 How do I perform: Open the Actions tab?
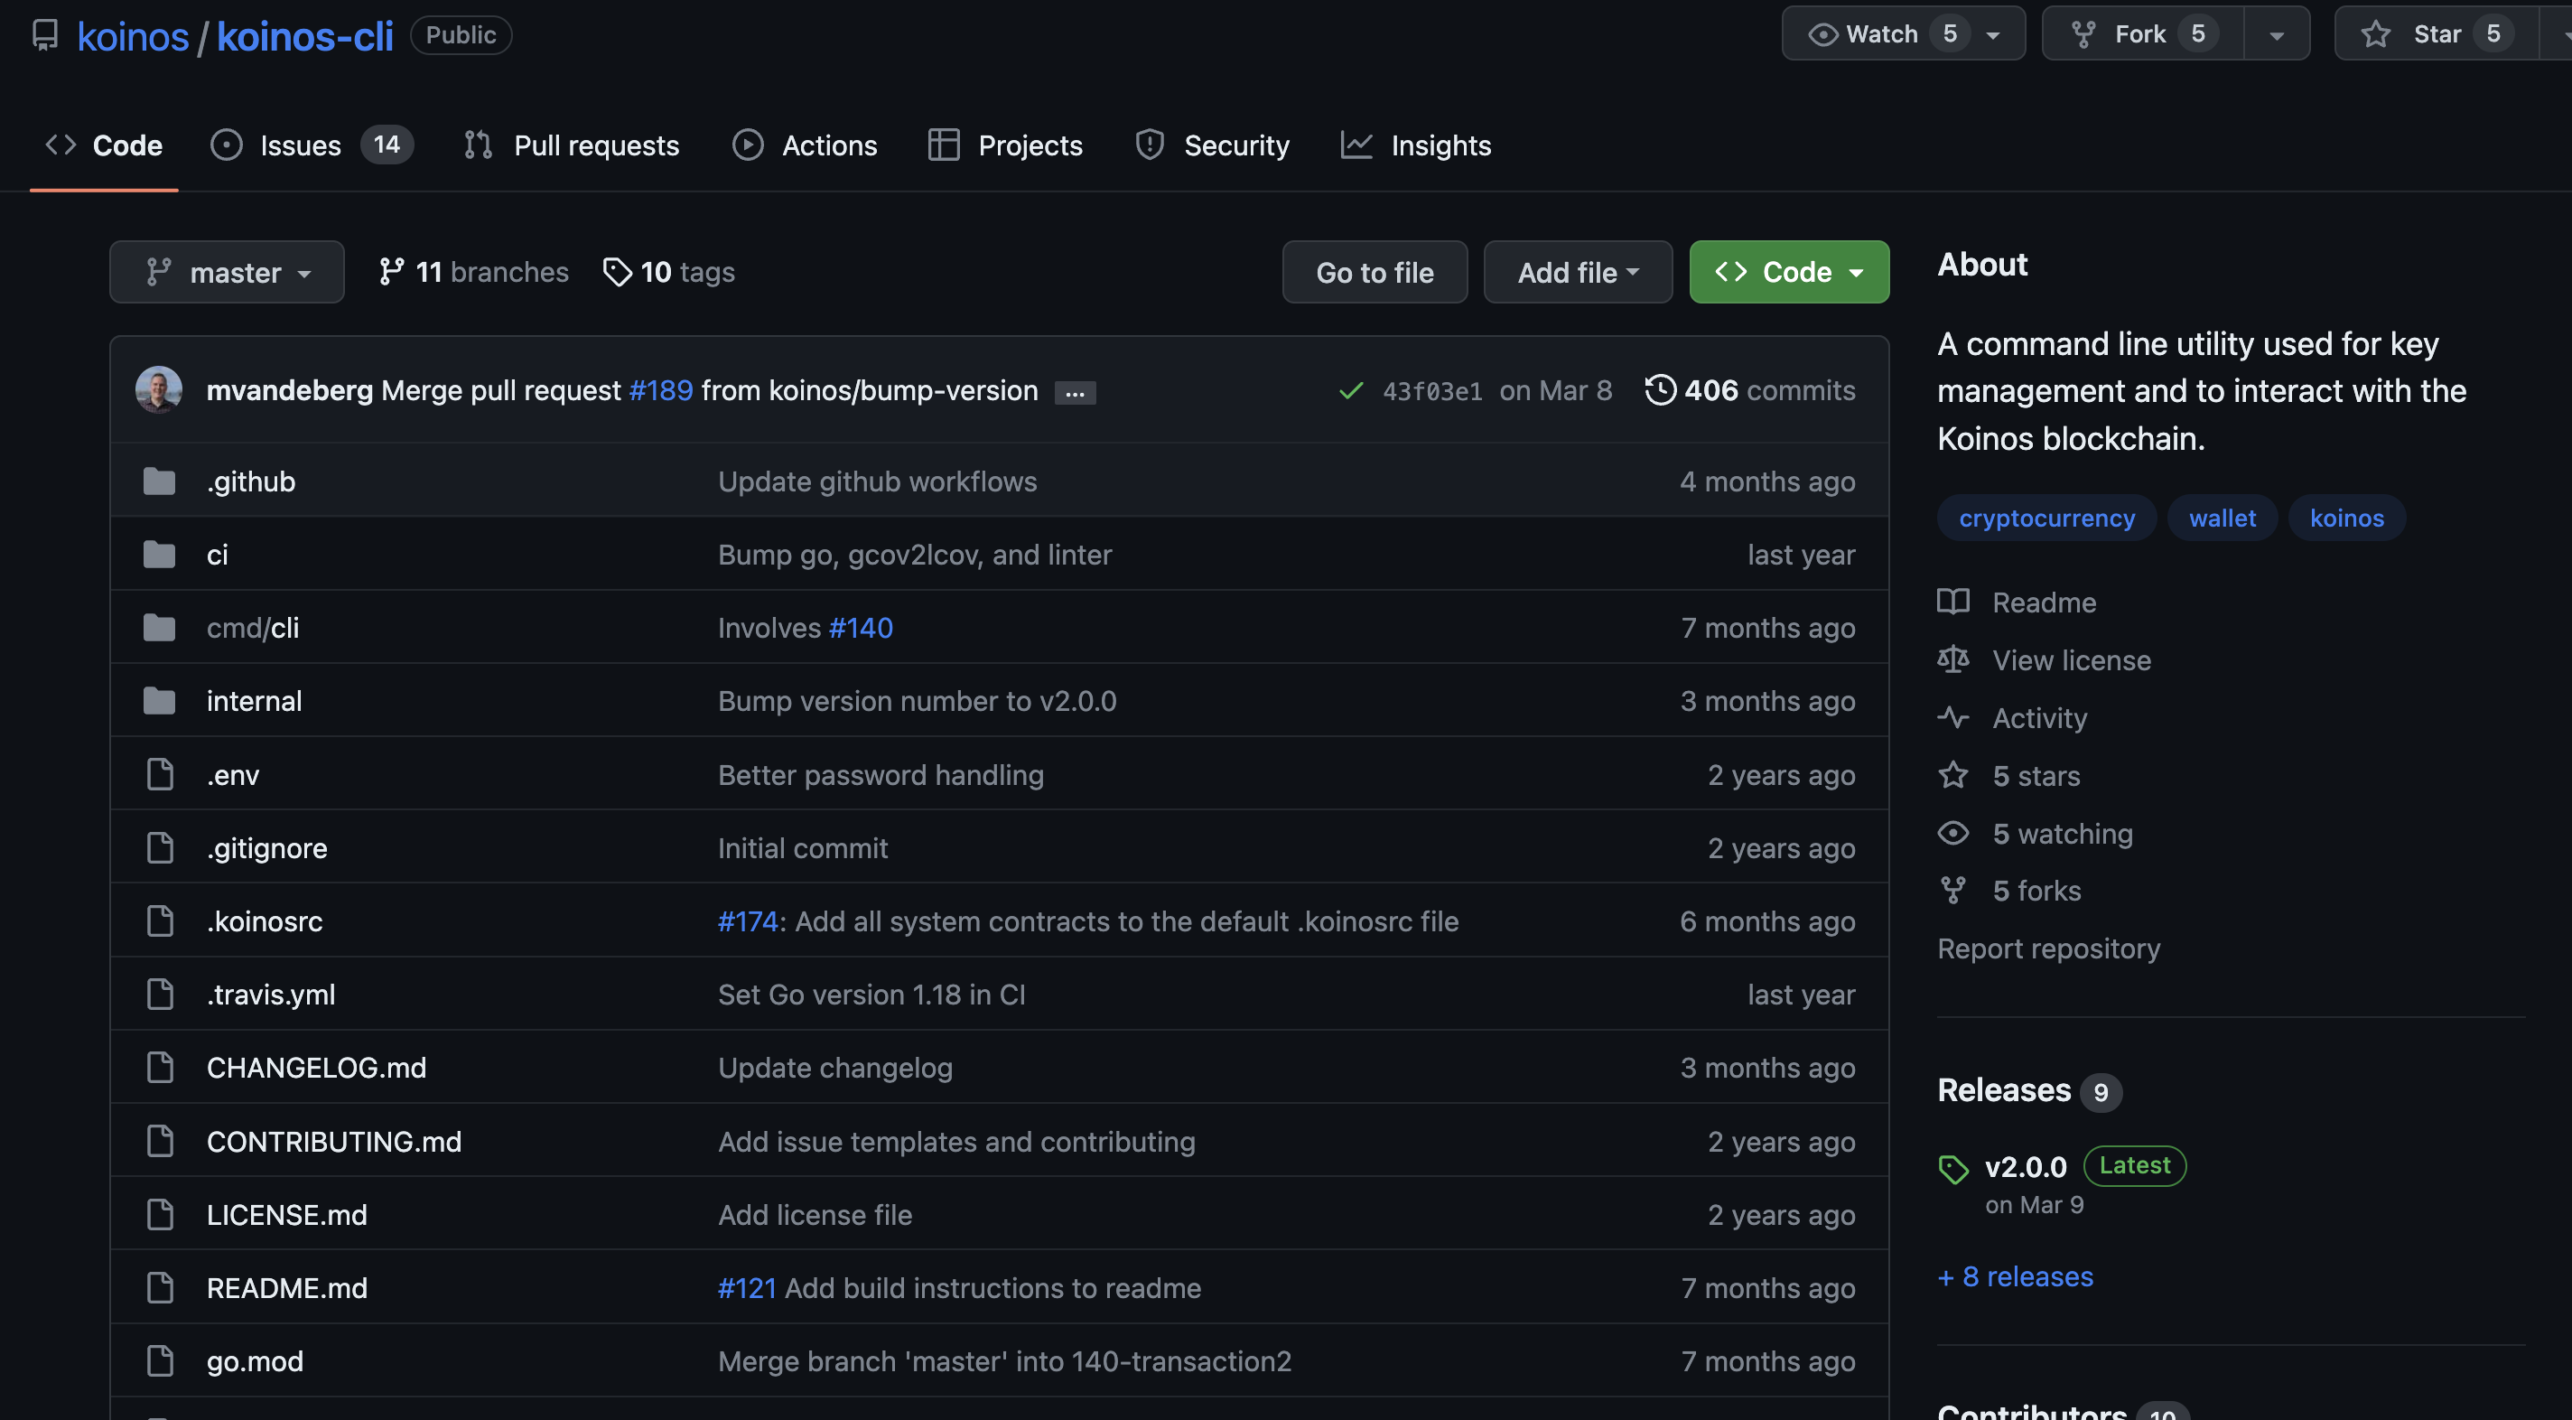(x=805, y=145)
